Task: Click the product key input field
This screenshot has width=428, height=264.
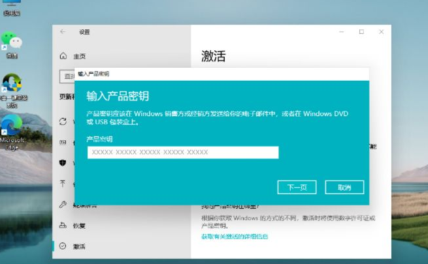Action: pyautogui.click(x=183, y=153)
